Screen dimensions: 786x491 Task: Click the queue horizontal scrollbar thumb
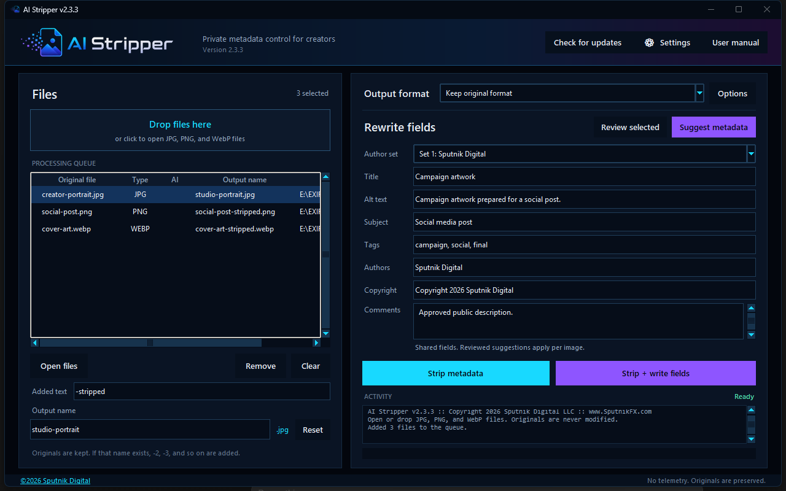point(150,342)
